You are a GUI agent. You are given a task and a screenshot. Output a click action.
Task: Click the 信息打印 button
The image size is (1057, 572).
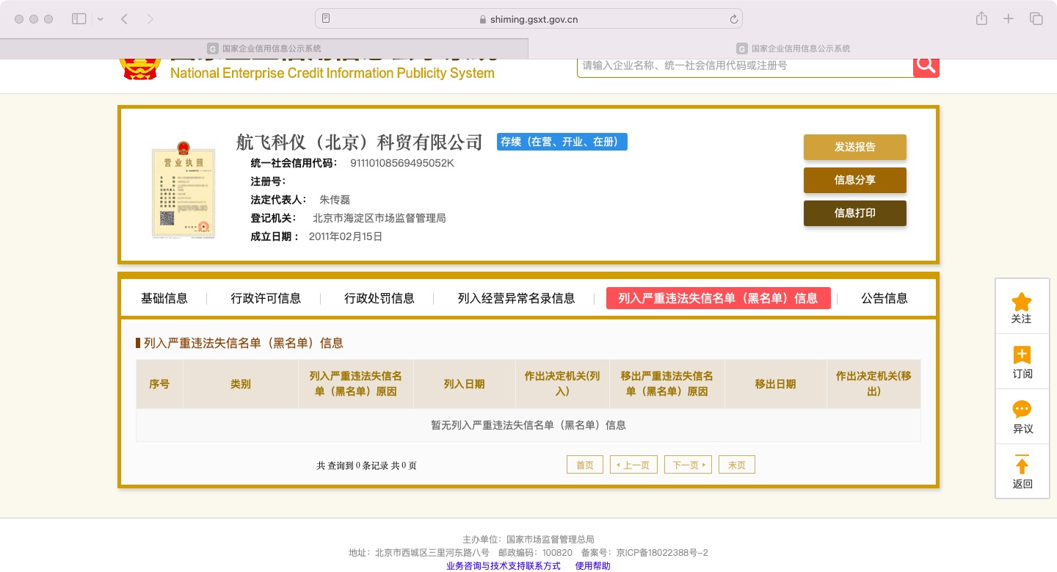click(x=855, y=213)
